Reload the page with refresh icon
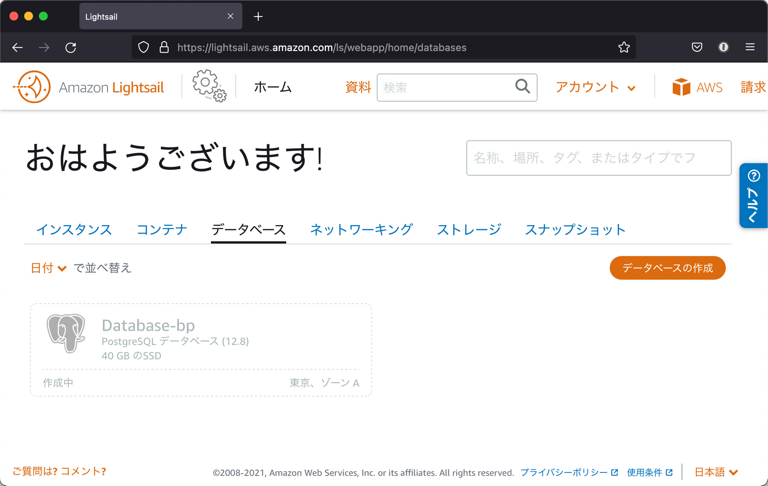The height and width of the screenshot is (486, 768). (71, 47)
